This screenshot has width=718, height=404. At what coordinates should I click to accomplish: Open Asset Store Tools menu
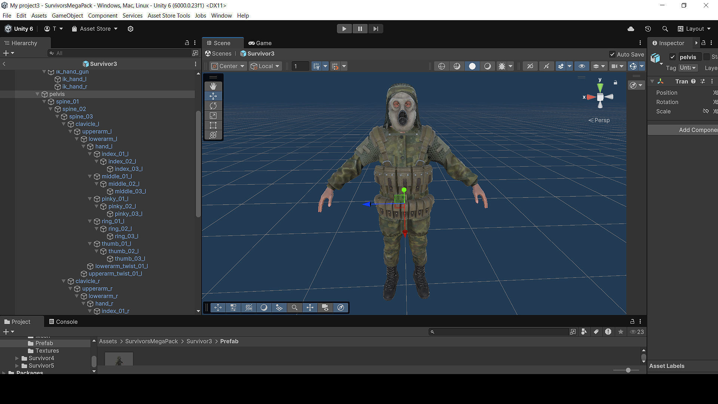[169, 15]
